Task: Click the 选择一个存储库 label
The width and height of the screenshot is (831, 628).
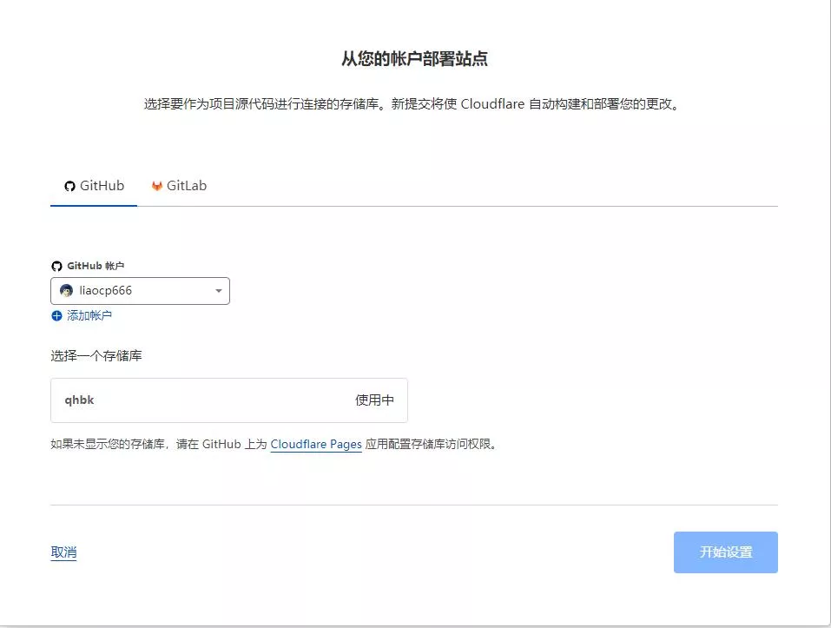Action: 96,356
